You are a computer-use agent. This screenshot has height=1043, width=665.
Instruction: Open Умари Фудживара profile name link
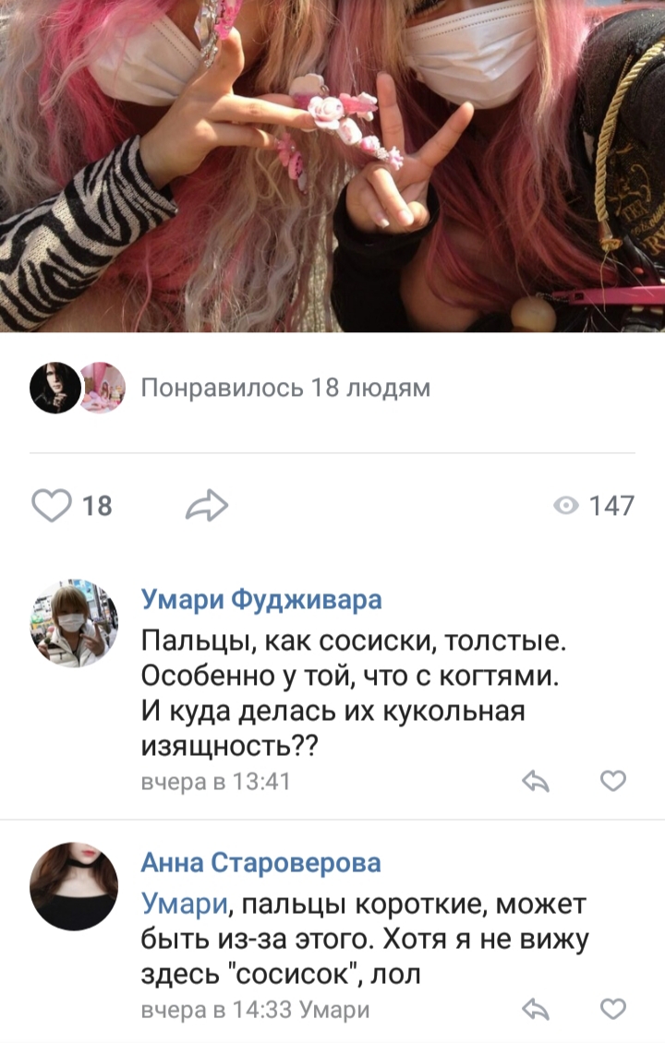[x=261, y=599]
